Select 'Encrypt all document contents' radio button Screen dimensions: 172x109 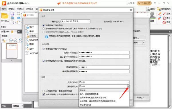[44, 25]
